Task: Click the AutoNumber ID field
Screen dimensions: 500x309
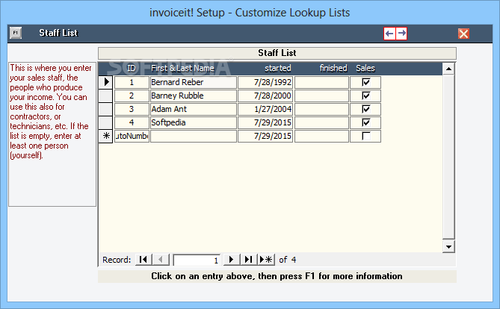Action: (x=132, y=136)
